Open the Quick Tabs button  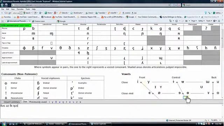point(3,21)
